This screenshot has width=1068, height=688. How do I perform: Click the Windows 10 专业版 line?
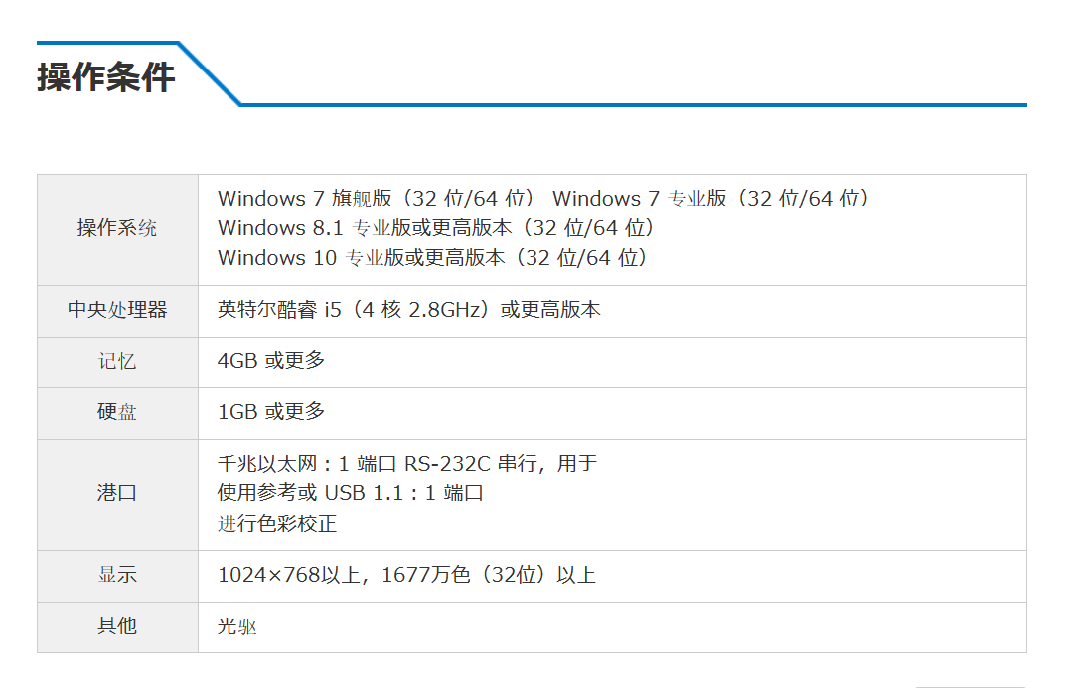pos(432,258)
